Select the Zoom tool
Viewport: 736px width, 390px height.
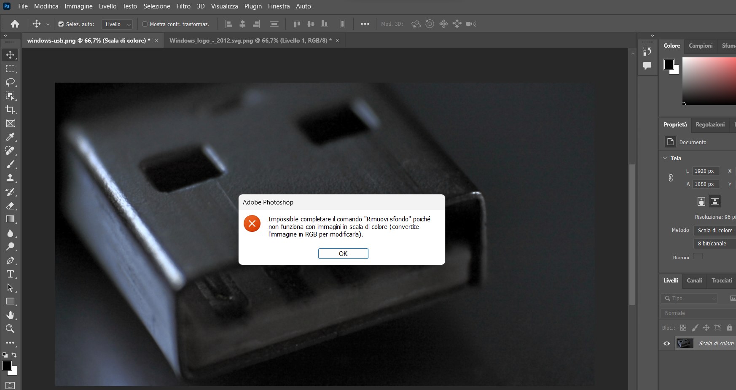coord(11,329)
